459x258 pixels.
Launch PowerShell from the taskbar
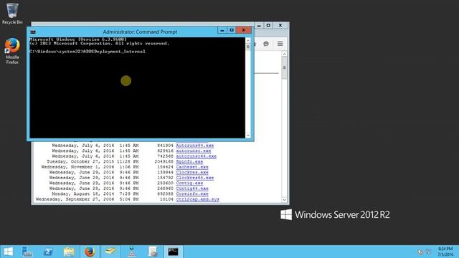[x=48, y=252]
